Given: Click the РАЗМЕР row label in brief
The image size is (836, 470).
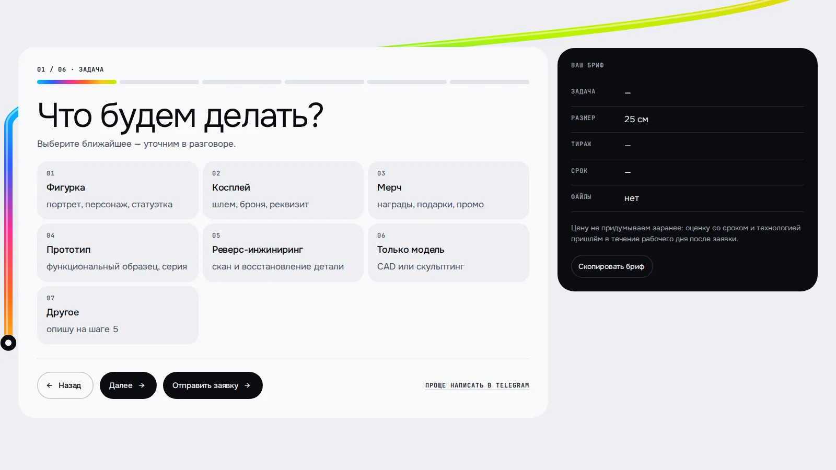Looking at the screenshot, I should [583, 118].
